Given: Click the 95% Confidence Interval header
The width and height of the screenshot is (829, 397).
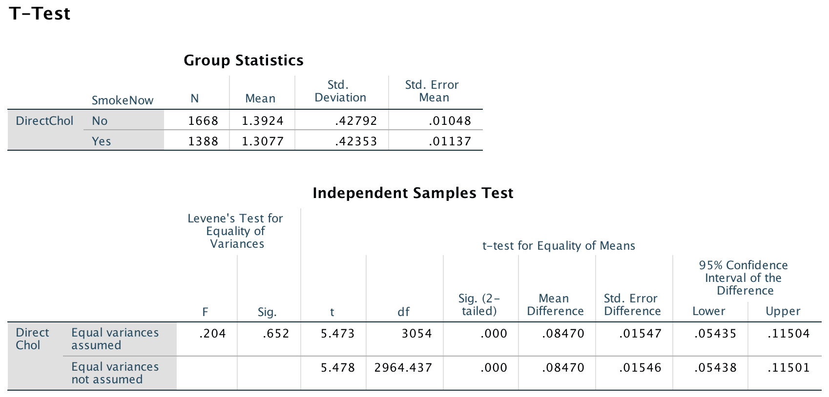Looking at the screenshot, I should coord(744,278).
